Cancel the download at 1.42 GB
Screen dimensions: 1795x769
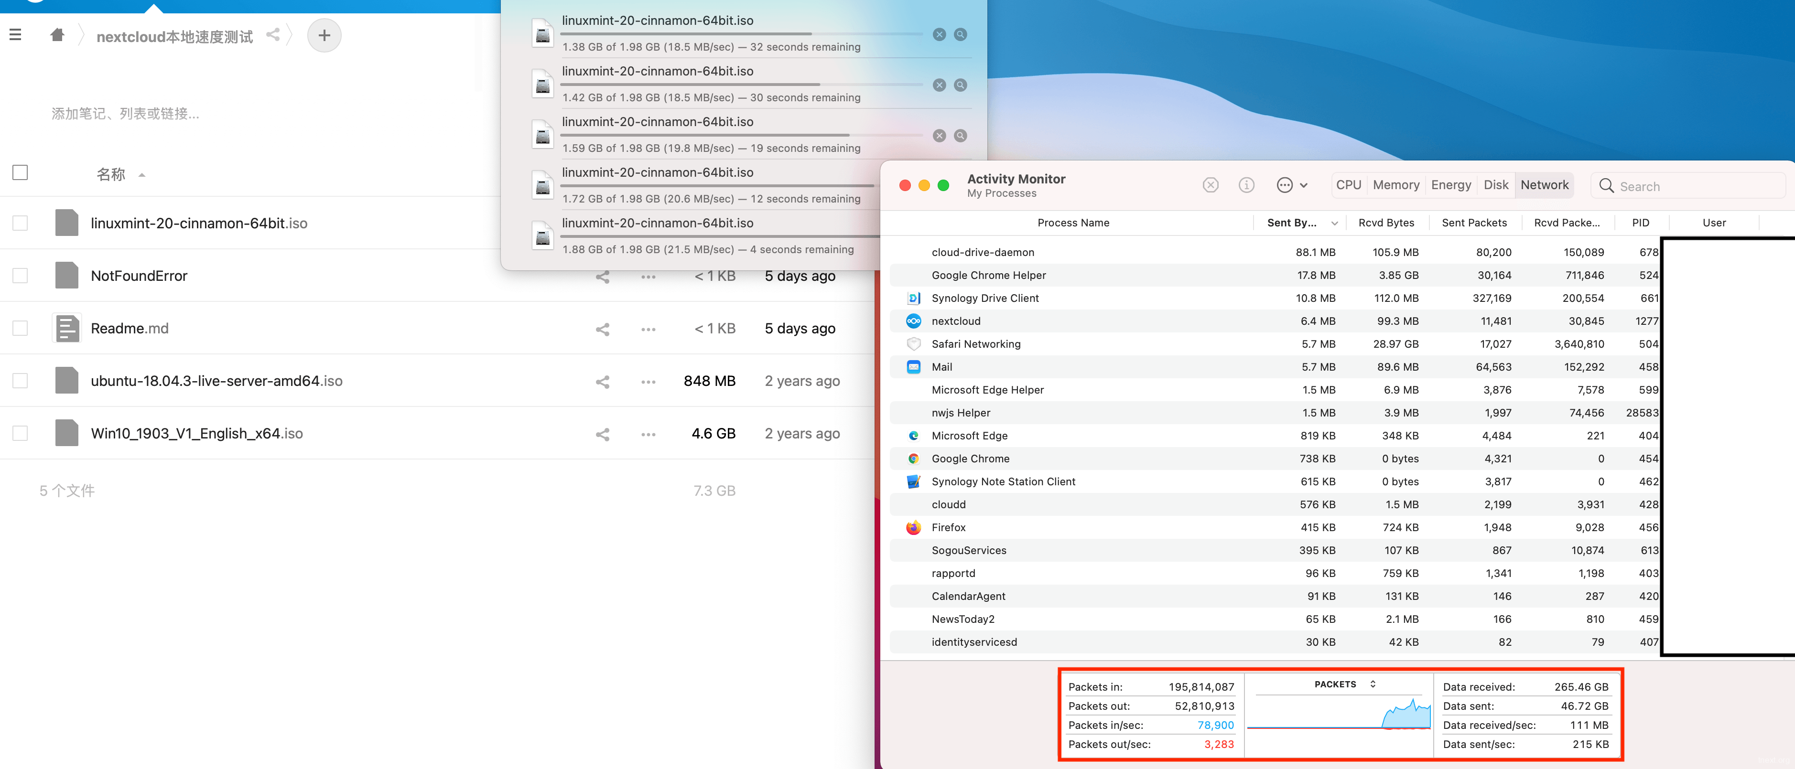tap(939, 85)
